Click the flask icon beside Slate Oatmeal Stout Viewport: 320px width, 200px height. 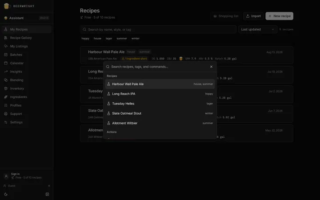[109, 113]
